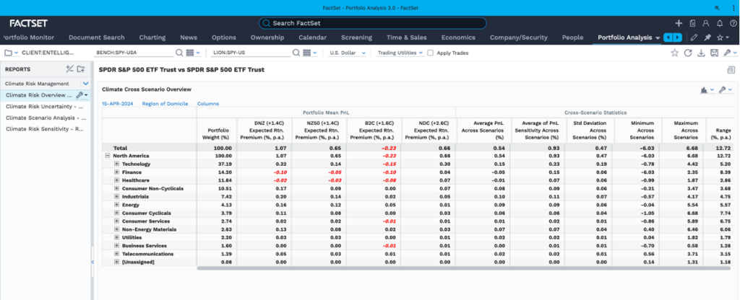Open the chart type dropdown in tile header

click(707, 89)
